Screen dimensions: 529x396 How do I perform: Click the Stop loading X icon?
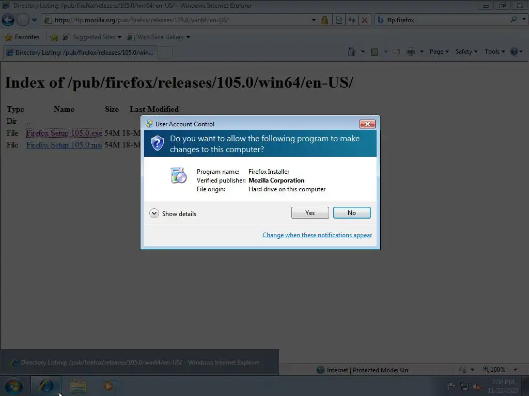(x=364, y=20)
